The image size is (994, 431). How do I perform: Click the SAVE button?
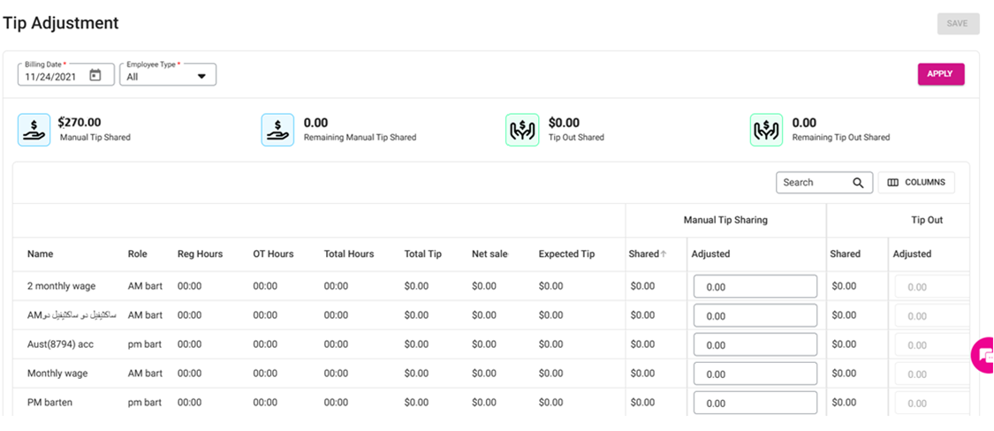coord(958,24)
